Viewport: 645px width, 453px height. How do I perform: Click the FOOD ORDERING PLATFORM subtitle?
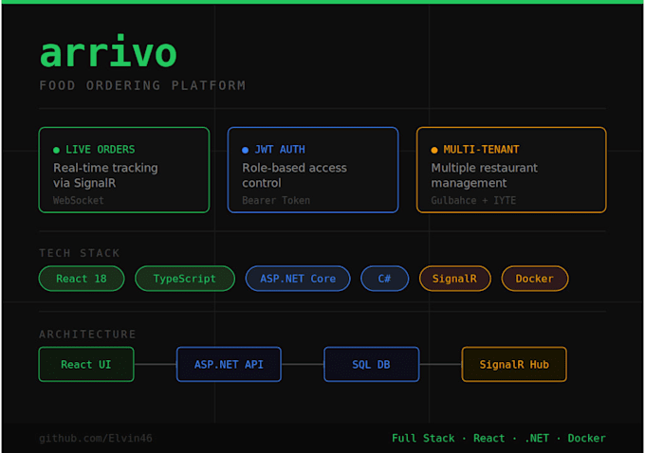[x=142, y=85]
